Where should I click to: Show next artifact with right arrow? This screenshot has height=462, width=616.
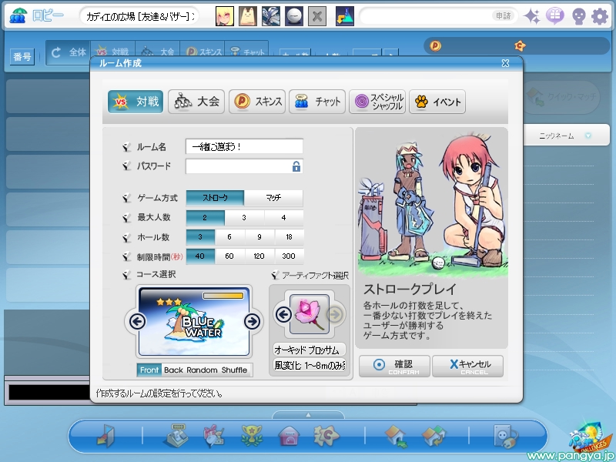[335, 314]
